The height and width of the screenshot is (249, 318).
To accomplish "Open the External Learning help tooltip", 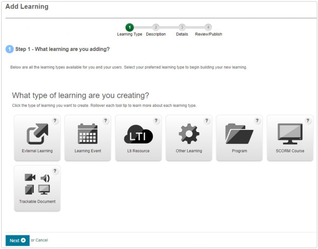I will (55, 121).
